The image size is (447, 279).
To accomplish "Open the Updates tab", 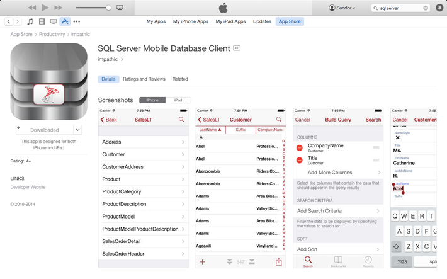I will point(262,21).
